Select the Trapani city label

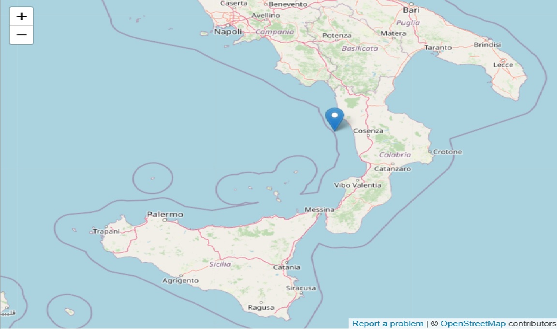coord(106,231)
